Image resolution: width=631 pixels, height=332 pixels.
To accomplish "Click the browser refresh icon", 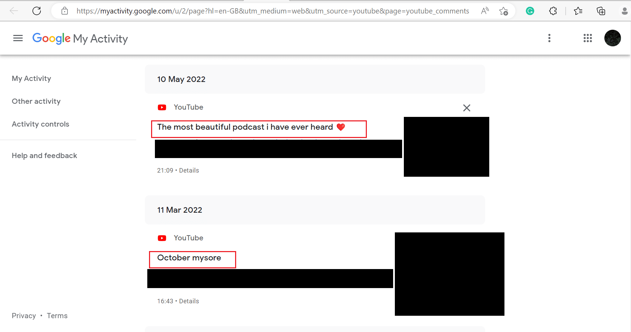I will tap(37, 11).
